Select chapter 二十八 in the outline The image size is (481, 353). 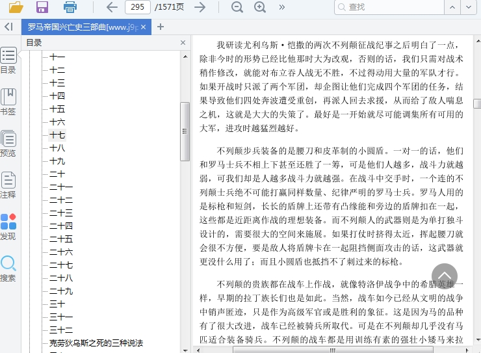tap(61, 278)
